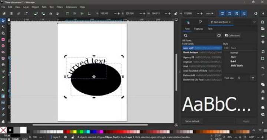Toggle scale rounded corners option

click(230, 13)
